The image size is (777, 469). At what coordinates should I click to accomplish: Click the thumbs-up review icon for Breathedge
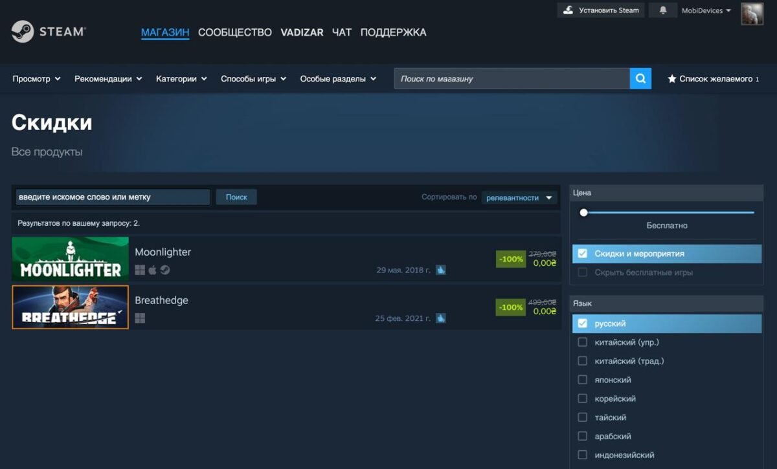[441, 318]
